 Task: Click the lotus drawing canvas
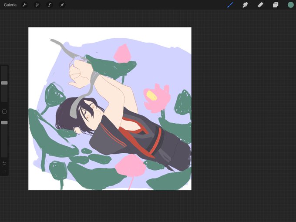(x=110, y=109)
